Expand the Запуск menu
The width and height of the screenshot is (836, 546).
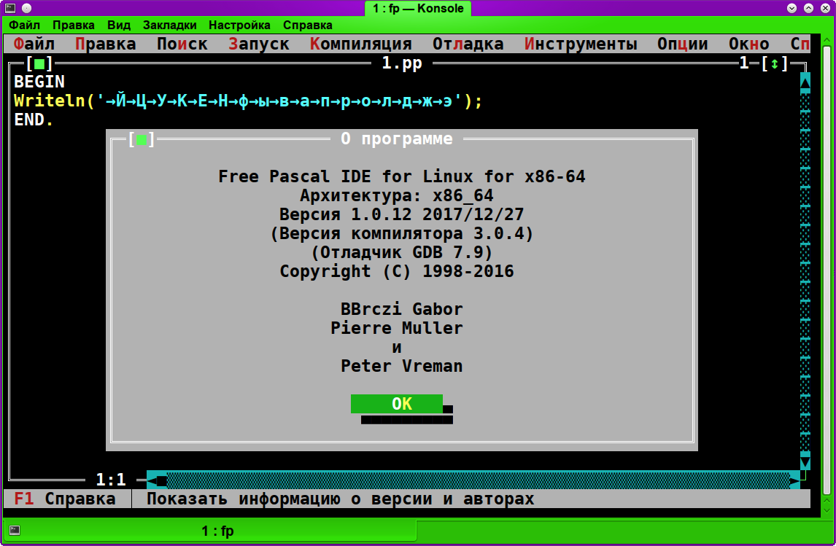(x=258, y=44)
